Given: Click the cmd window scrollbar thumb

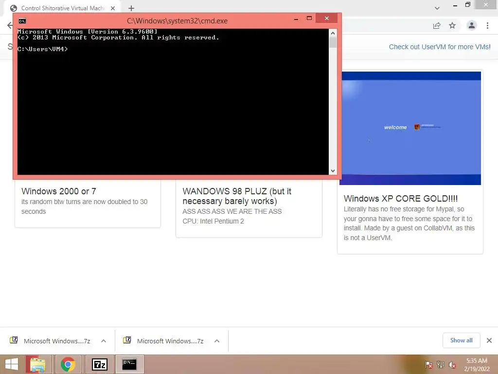Looking at the screenshot, I should coord(333,42).
